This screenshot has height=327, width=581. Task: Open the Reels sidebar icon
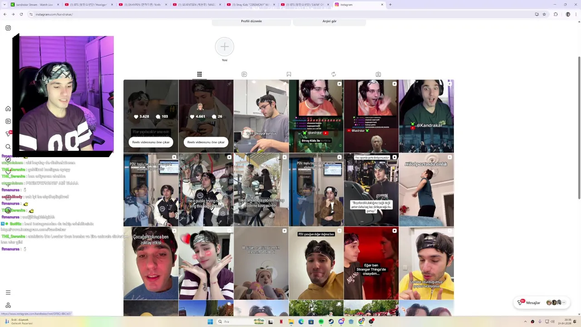(8, 121)
